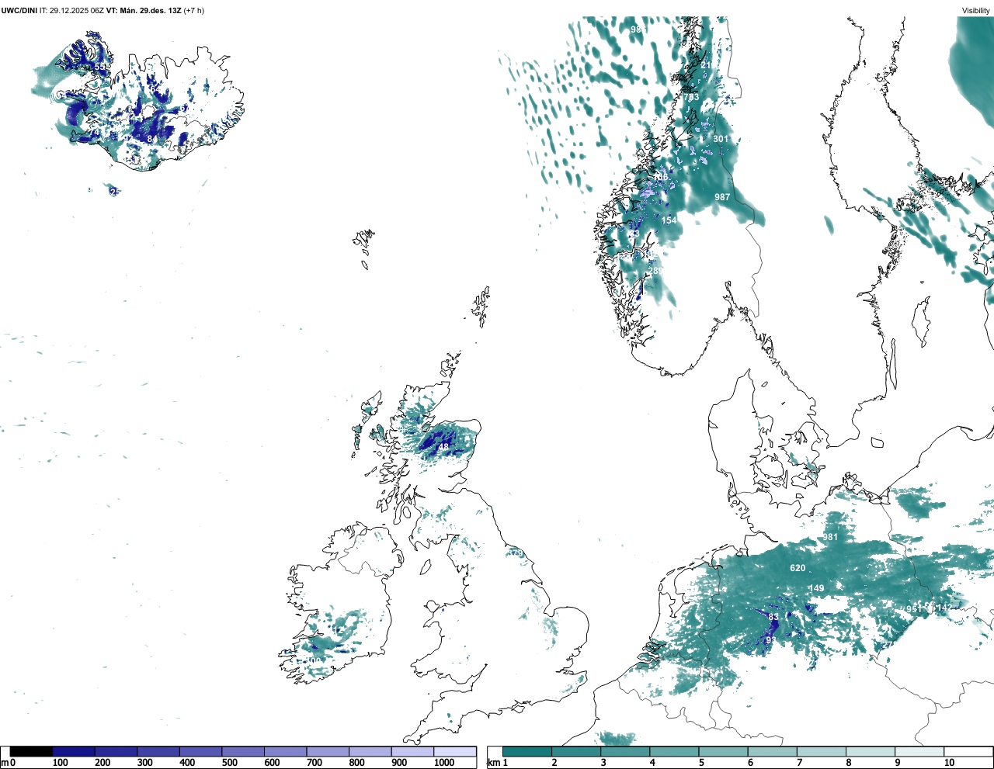Click the 'km' unit label of the legend
Screen dimensions: 994x769
[493, 763]
